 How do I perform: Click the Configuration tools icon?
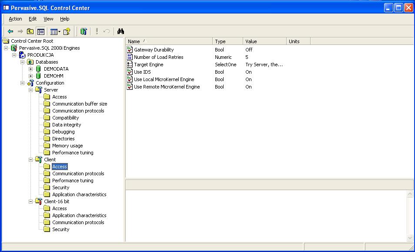[x=31, y=83]
